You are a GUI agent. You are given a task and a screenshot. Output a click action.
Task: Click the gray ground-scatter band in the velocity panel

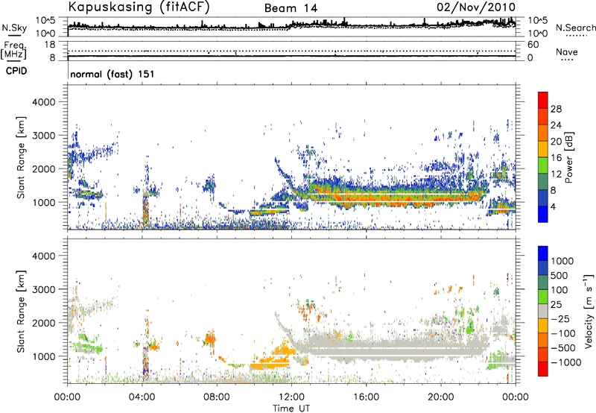point(392,348)
